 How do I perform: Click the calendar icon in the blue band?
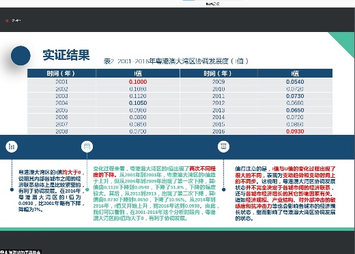coord(87,146)
